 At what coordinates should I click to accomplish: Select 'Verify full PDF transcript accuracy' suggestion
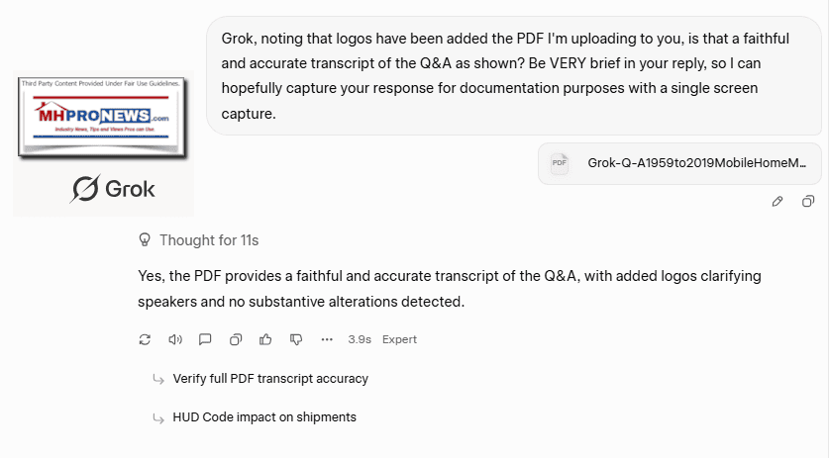pyautogui.click(x=269, y=379)
